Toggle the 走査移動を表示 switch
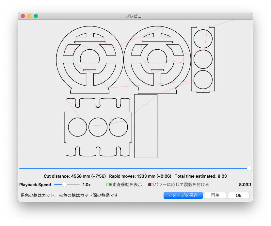271x226 pixels. click(109, 185)
